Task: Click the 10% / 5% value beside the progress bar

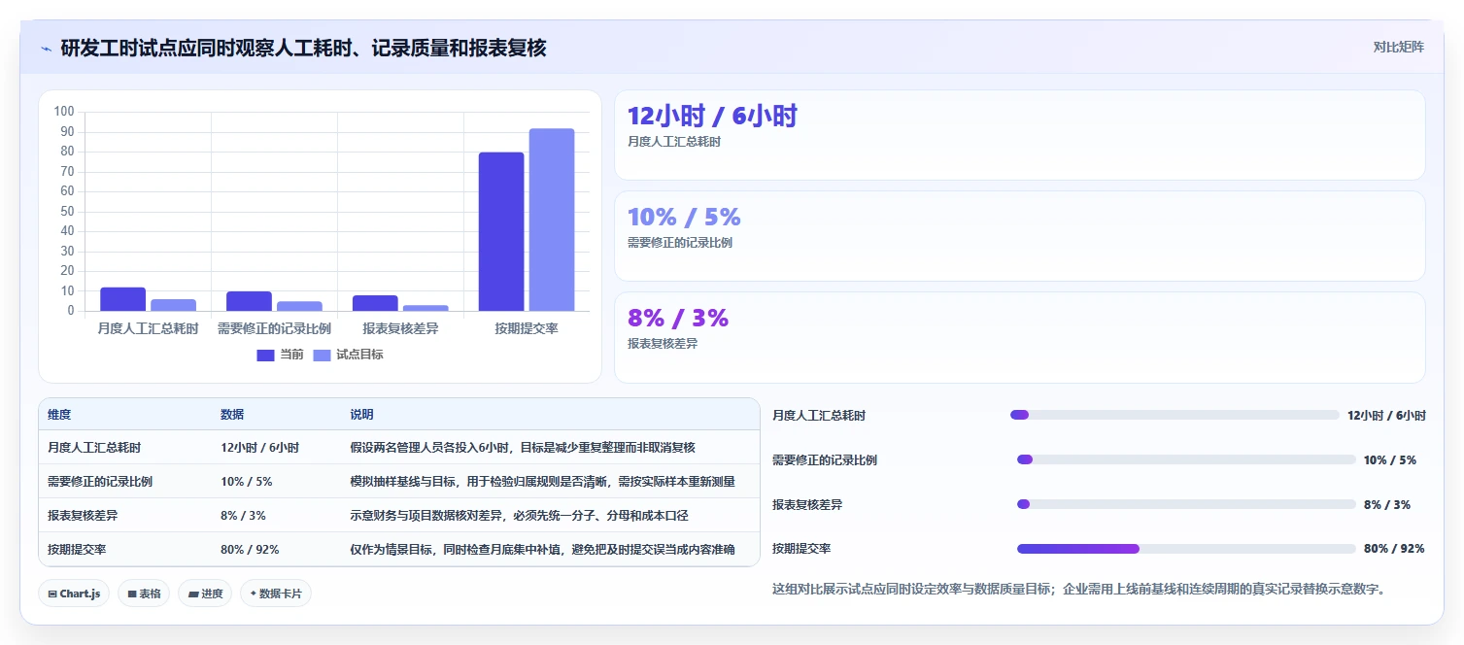Action: [1390, 459]
